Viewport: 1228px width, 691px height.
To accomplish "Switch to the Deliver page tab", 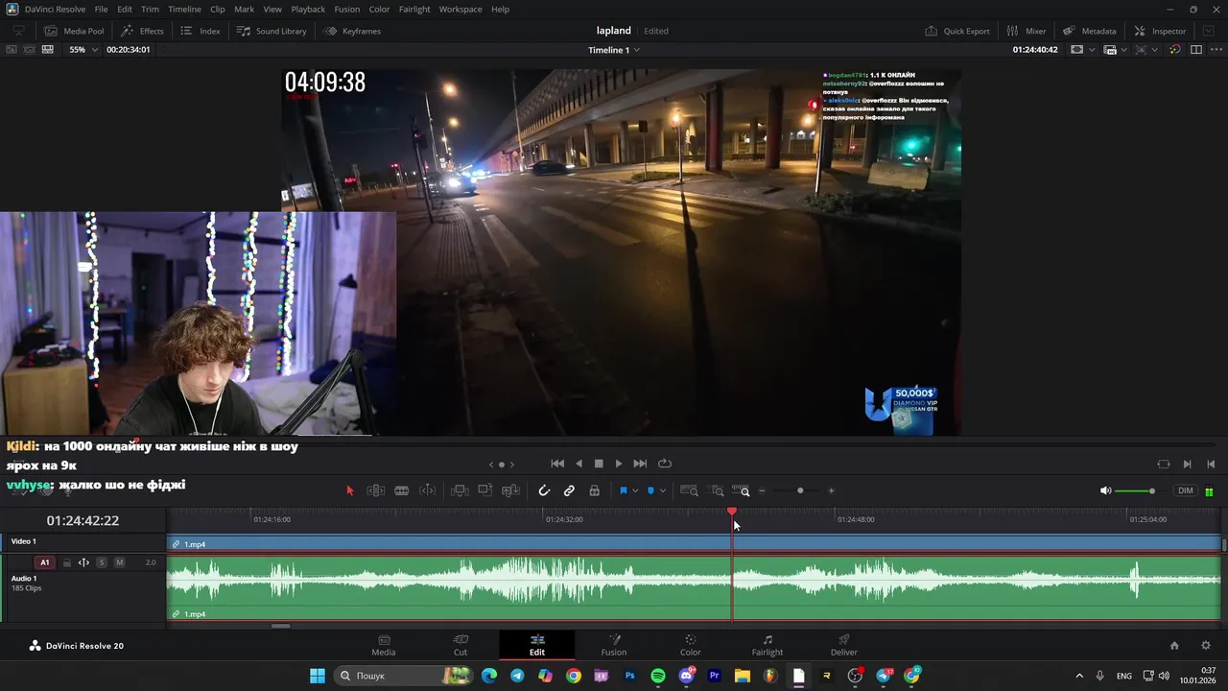I will coord(844,645).
